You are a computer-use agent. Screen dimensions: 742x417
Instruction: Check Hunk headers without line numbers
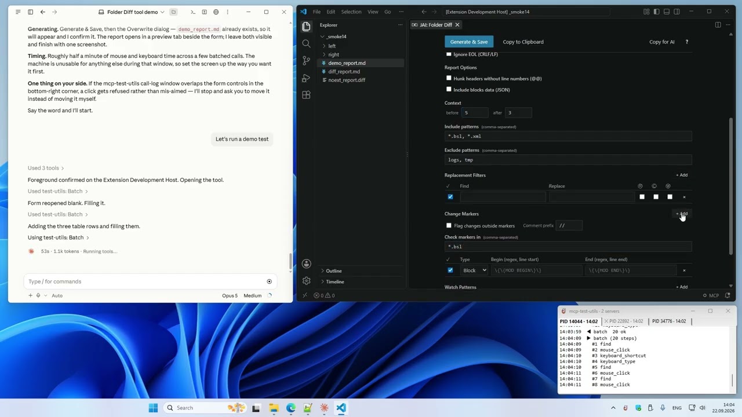coord(449,78)
